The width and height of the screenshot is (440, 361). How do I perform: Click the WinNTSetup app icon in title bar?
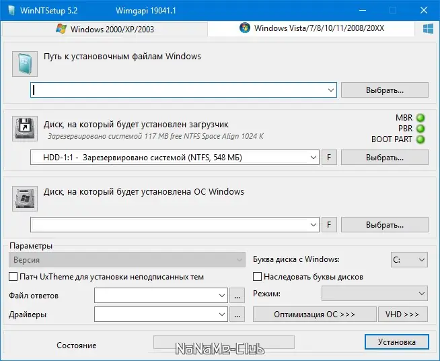pyautogui.click(x=11, y=10)
